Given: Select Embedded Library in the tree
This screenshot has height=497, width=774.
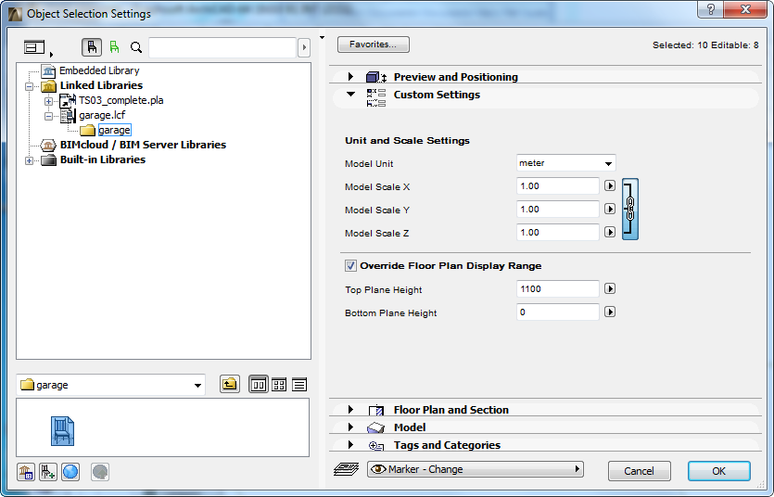Looking at the screenshot, I should [99, 70].
